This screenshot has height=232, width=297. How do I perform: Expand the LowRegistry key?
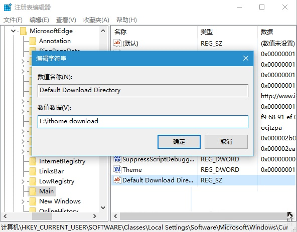(x=23, y=181)
